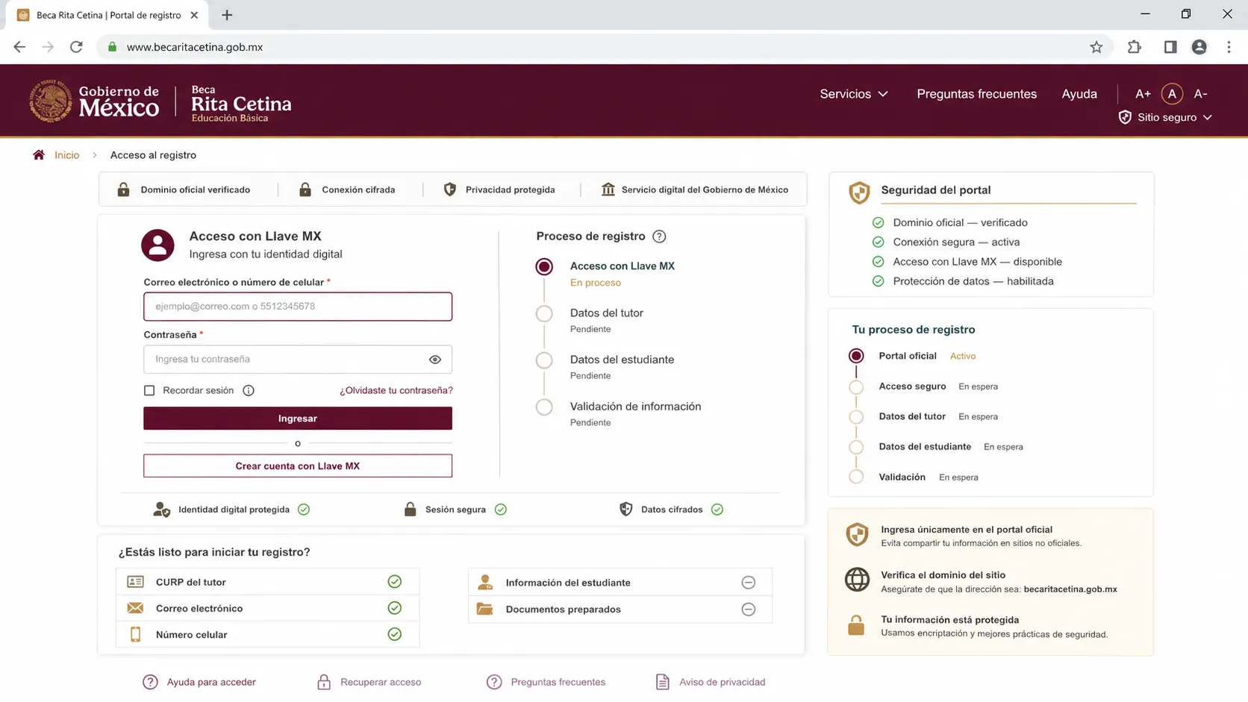Click the globe icon for Verifica el dominio
This screenshot has height=702, width=1248.
[857, 580]
